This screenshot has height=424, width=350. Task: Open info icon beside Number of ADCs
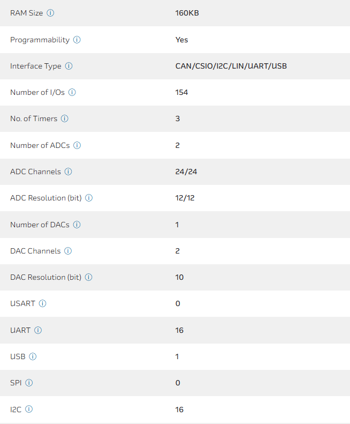click(77, 145)
